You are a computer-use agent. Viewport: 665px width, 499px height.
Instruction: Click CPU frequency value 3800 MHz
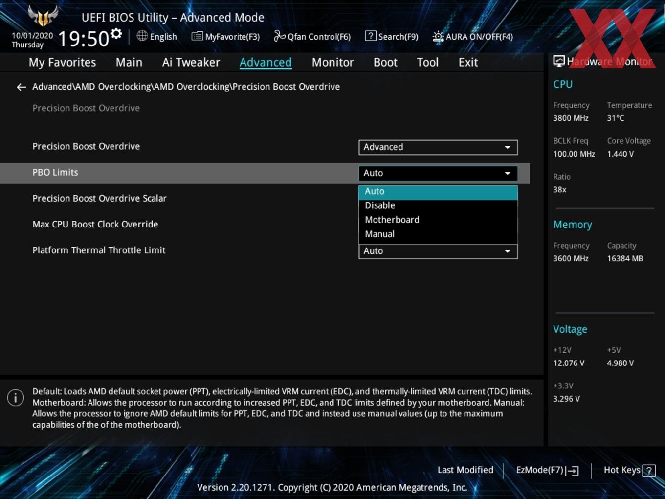point(571,118)
